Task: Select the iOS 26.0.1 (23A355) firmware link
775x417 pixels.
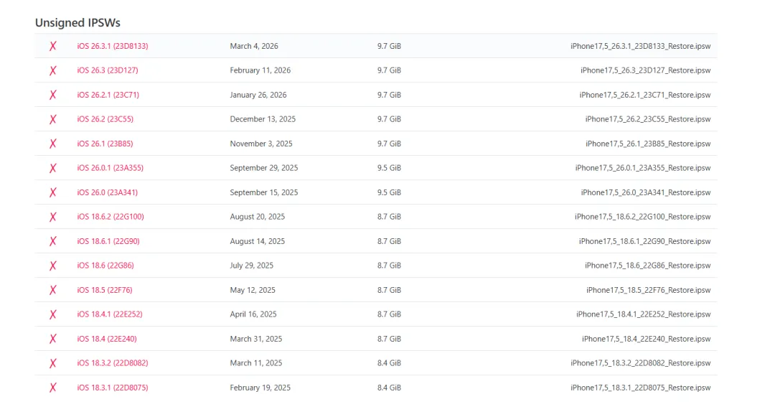Action: tap(111, 168)
